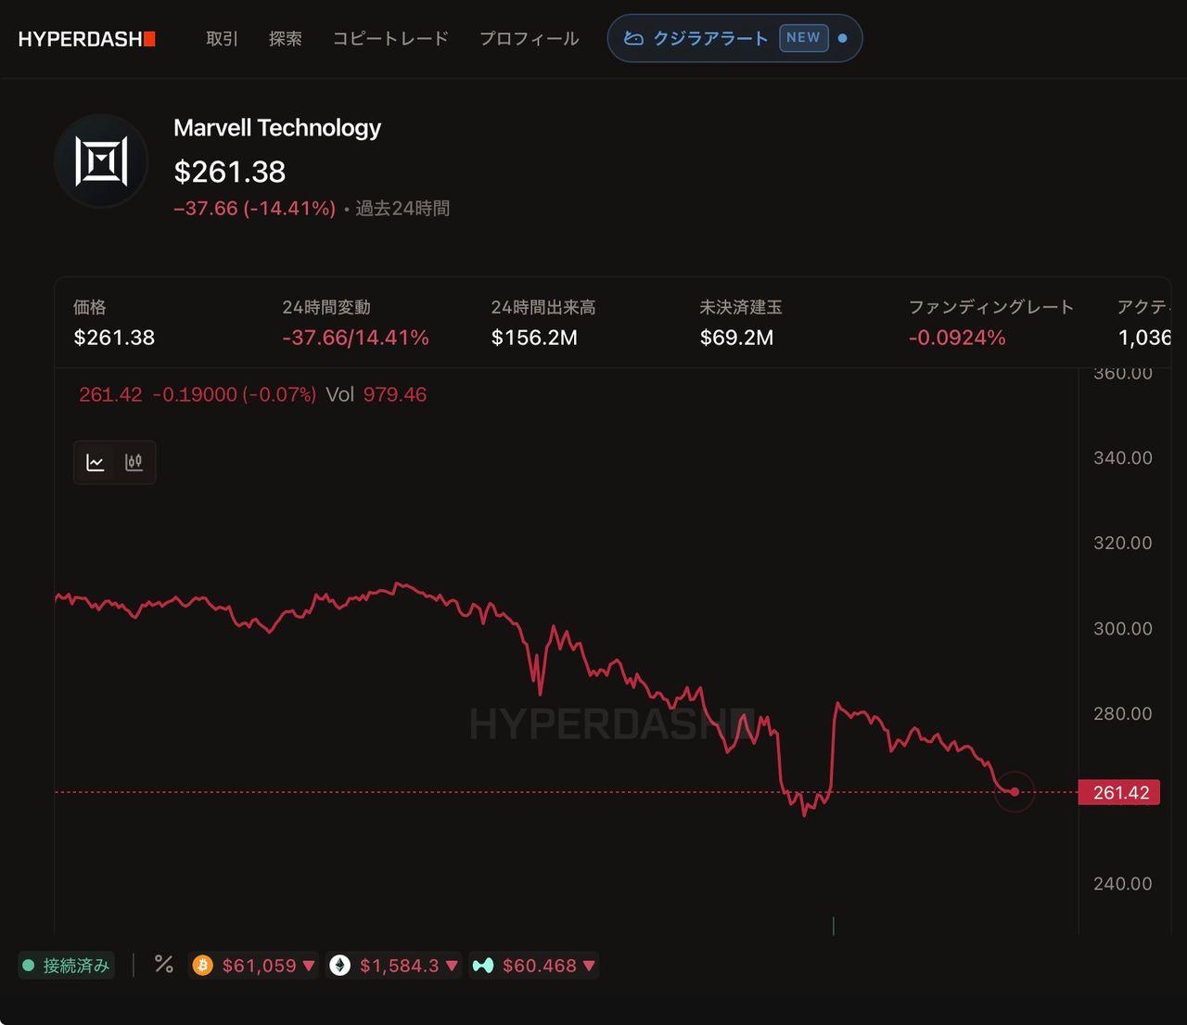
Task: Click the NEW badge
Action: point(804,38)
